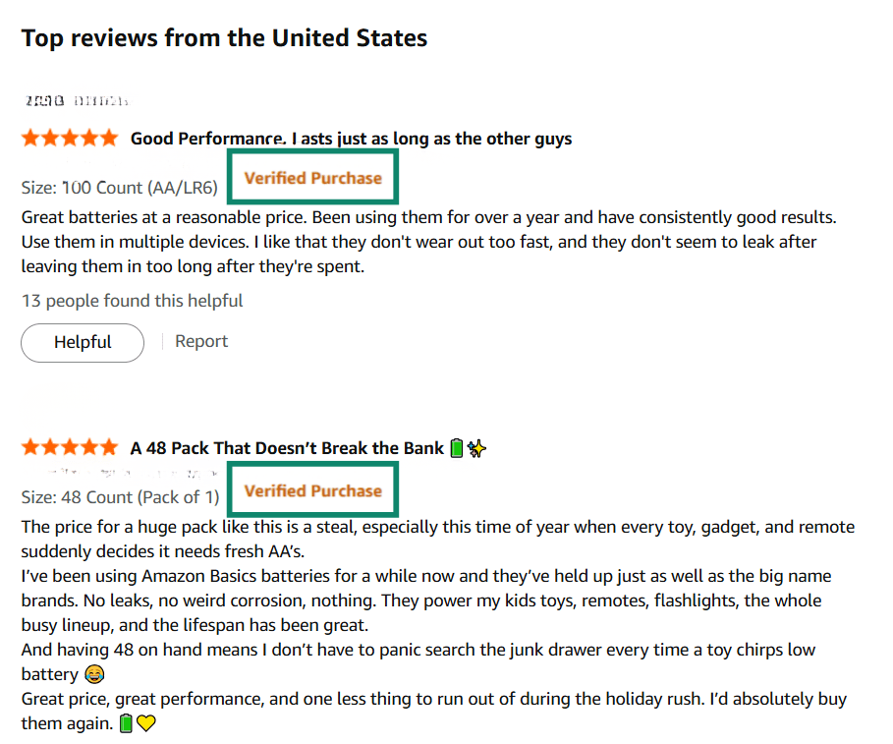Click the Report link
This screenshot has height=744, width=893.
(201, 341)
